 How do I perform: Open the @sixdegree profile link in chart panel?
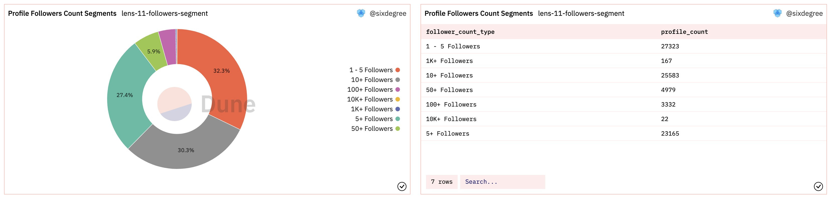click(388, 14)
